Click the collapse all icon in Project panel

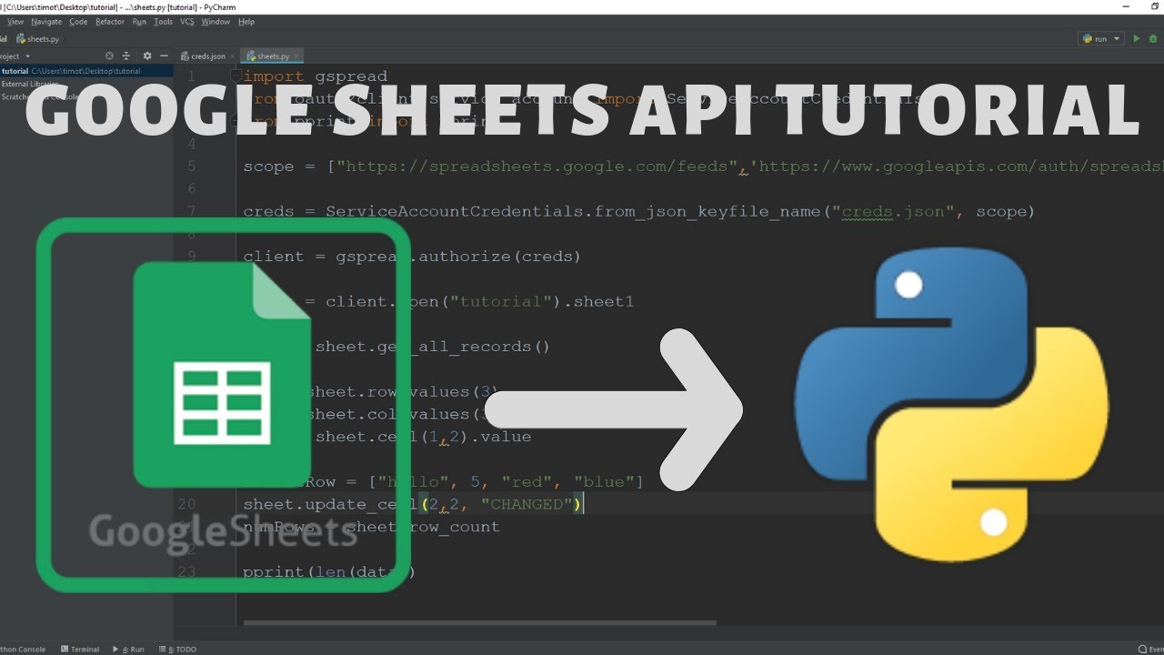[x=126, y=55]
